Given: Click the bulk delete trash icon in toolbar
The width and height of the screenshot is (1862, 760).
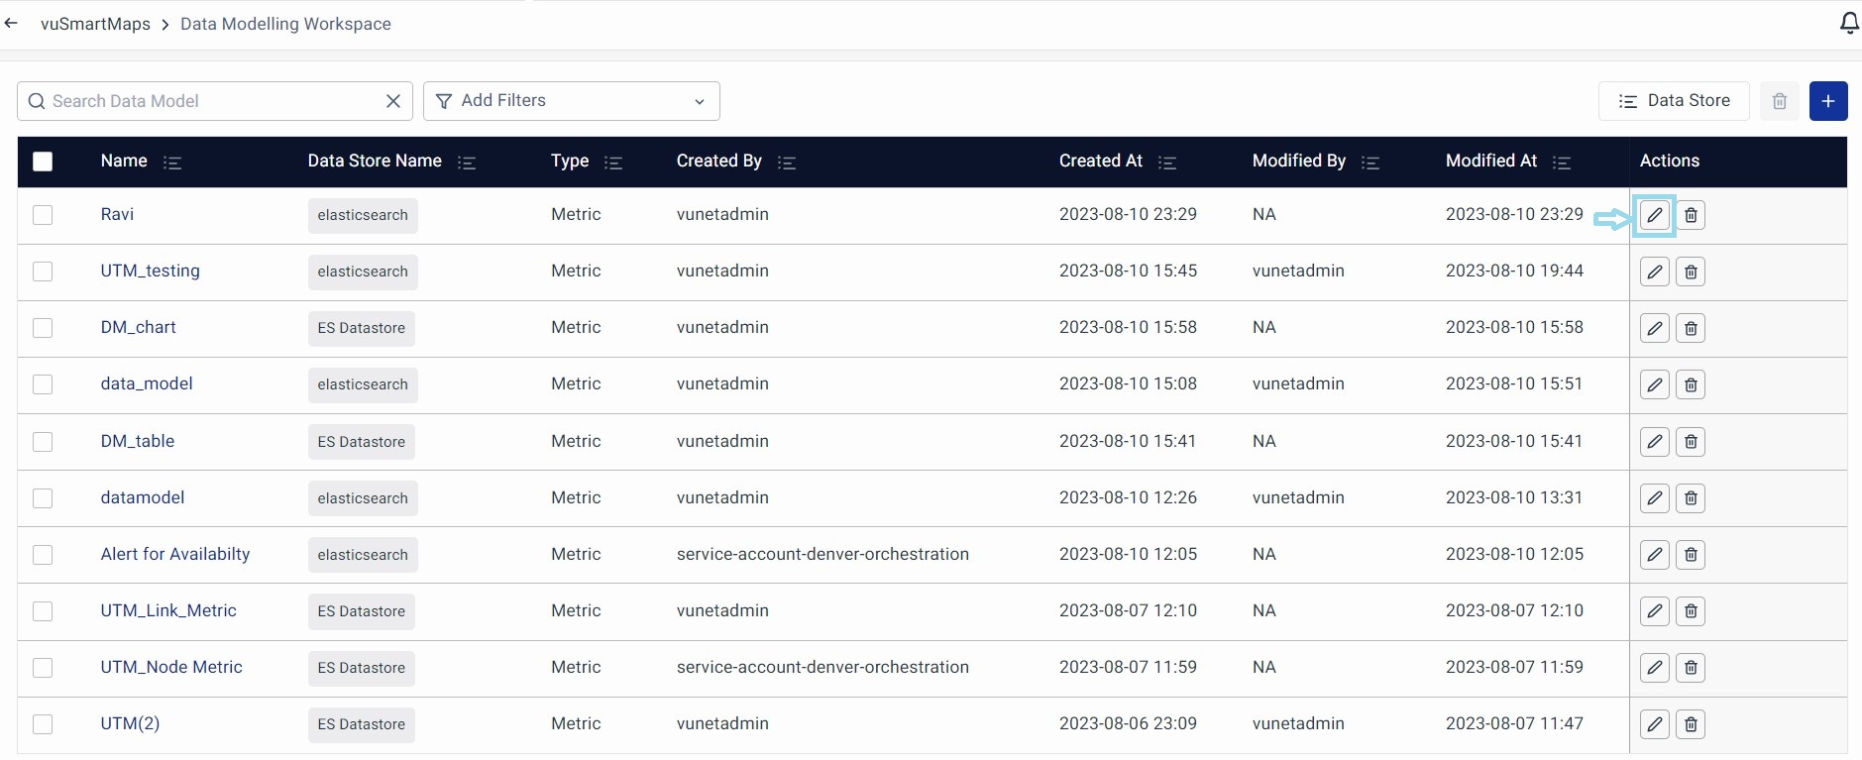Looking at the screenshot, I should point(1779,101).
